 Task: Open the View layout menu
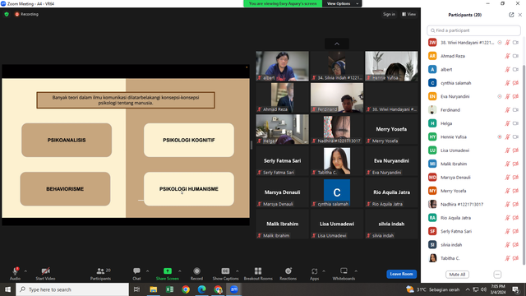pyautogui.click(x=409, y=15)
